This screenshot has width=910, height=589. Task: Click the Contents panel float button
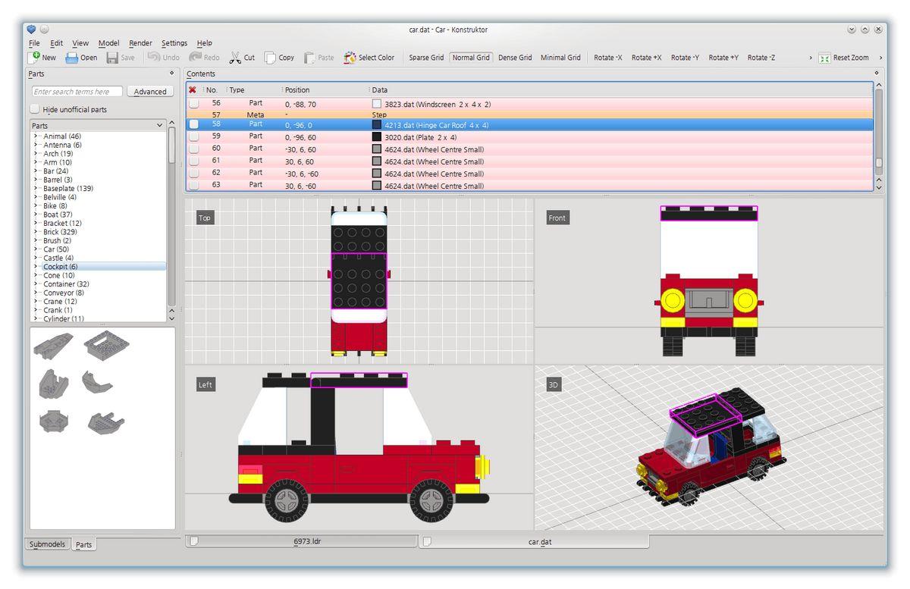(x=877, y=74)
